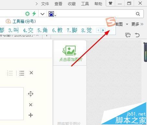
Task: Open the 更多 extensions overflow
Action: 137,24
